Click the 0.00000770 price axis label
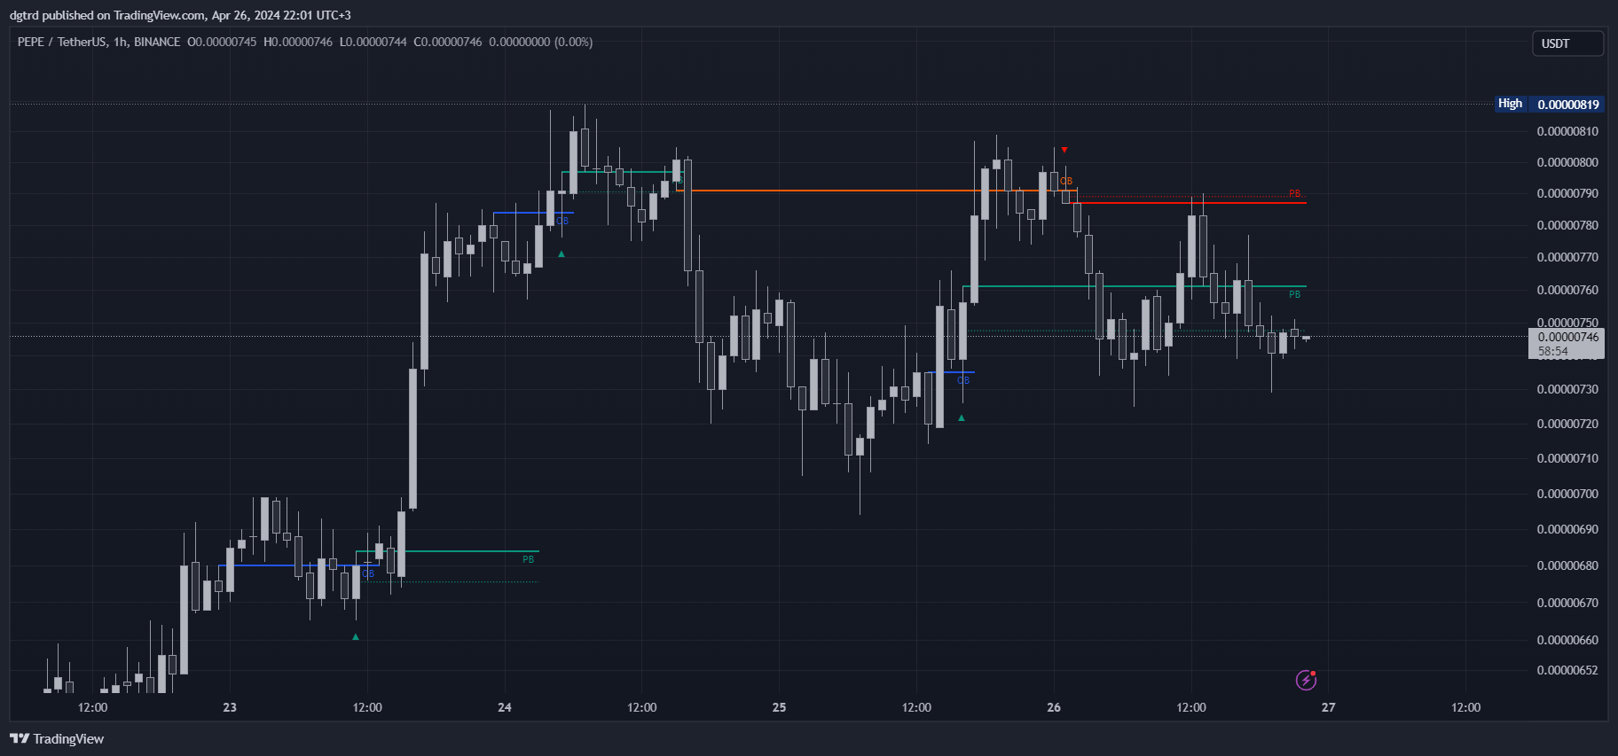This screenshot has width=1618, height=756. [x=1567, y=257]
